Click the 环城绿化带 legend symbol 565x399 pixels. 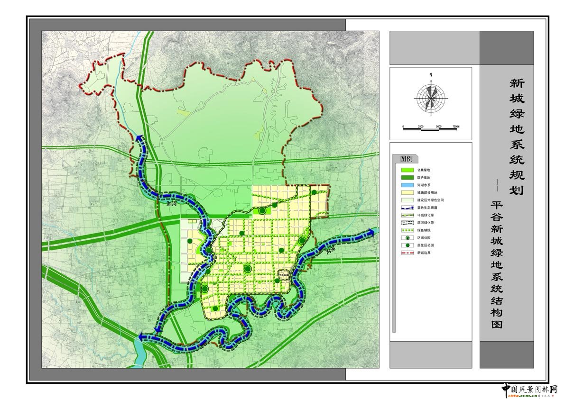coord(408,216)
